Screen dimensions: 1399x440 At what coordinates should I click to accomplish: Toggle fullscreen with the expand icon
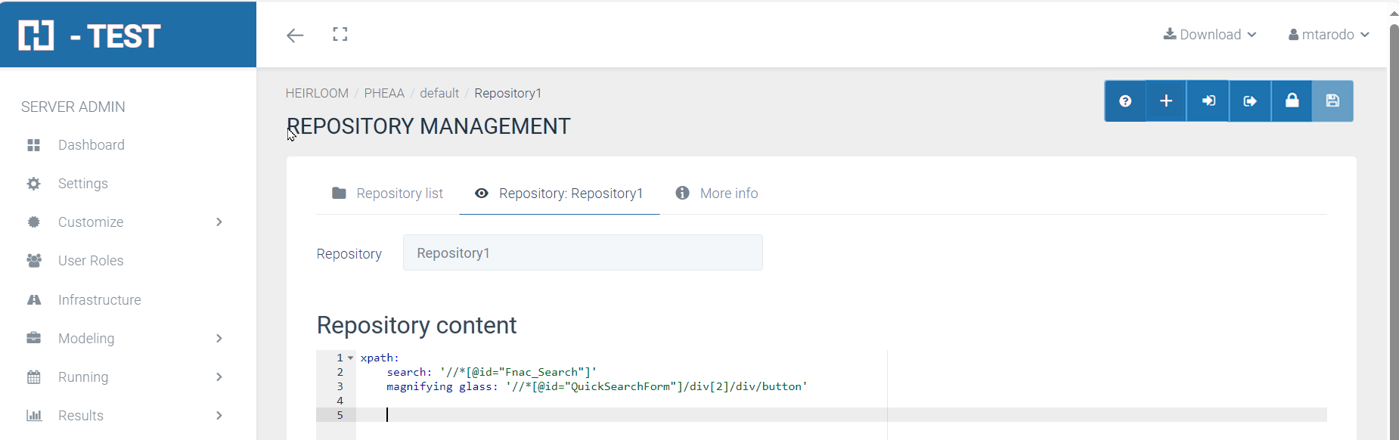point(340,34)
